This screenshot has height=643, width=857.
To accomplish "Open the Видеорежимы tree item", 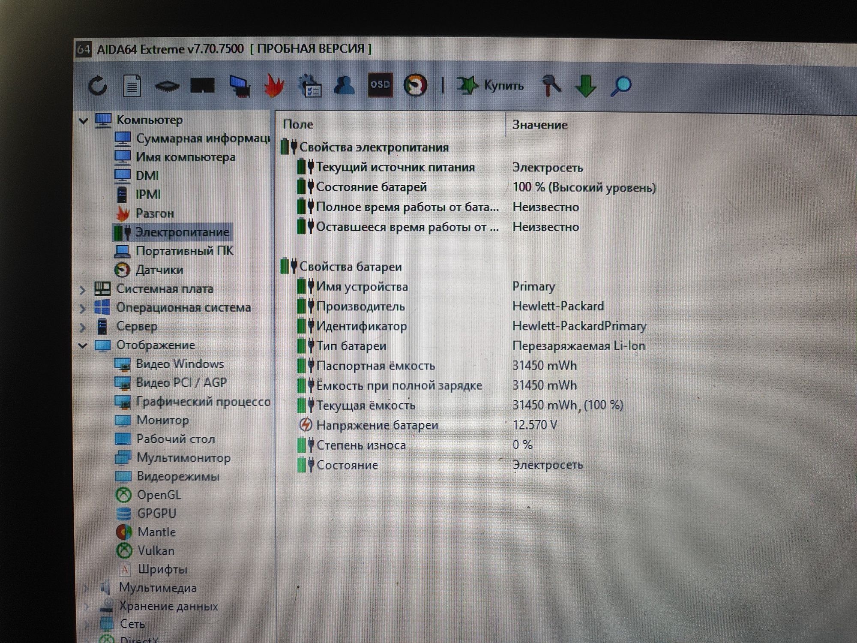I will 167,476.
